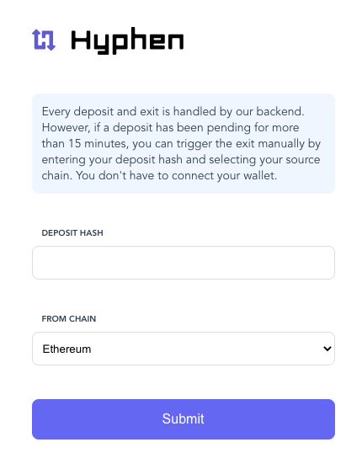Click the purple Hyphen arrows logo icon
Image resolution: width=362 pixels, height=469 pixels.
[44, 40]
